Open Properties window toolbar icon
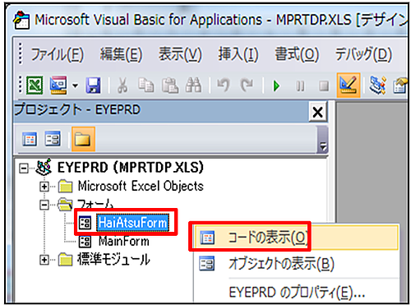The width and height of the screenshot is (411, 305). point(400,85)
